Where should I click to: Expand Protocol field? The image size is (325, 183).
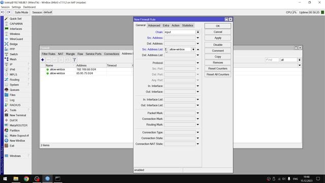pos(198,63)
